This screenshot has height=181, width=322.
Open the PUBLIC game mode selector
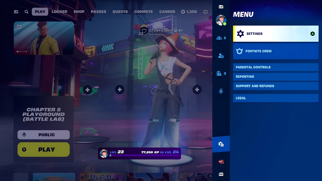pyautogui.click(x=43, y=135)
